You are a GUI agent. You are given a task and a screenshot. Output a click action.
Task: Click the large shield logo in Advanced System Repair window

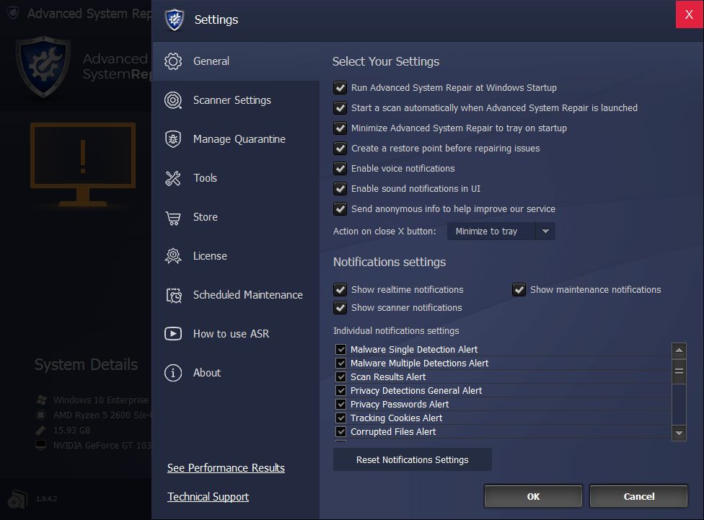43,66
